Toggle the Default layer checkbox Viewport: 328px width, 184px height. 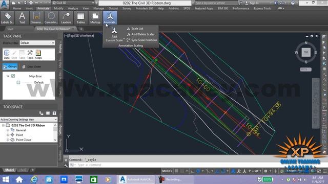18,82
